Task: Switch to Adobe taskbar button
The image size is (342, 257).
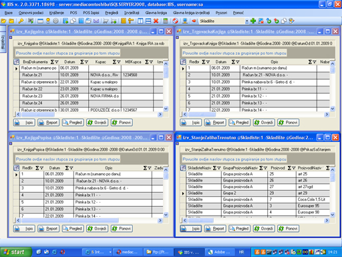Action: (220, 252)
